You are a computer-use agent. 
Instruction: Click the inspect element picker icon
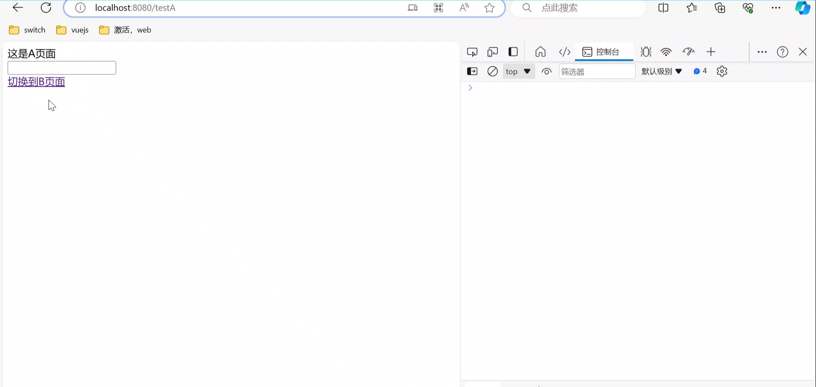472,52
